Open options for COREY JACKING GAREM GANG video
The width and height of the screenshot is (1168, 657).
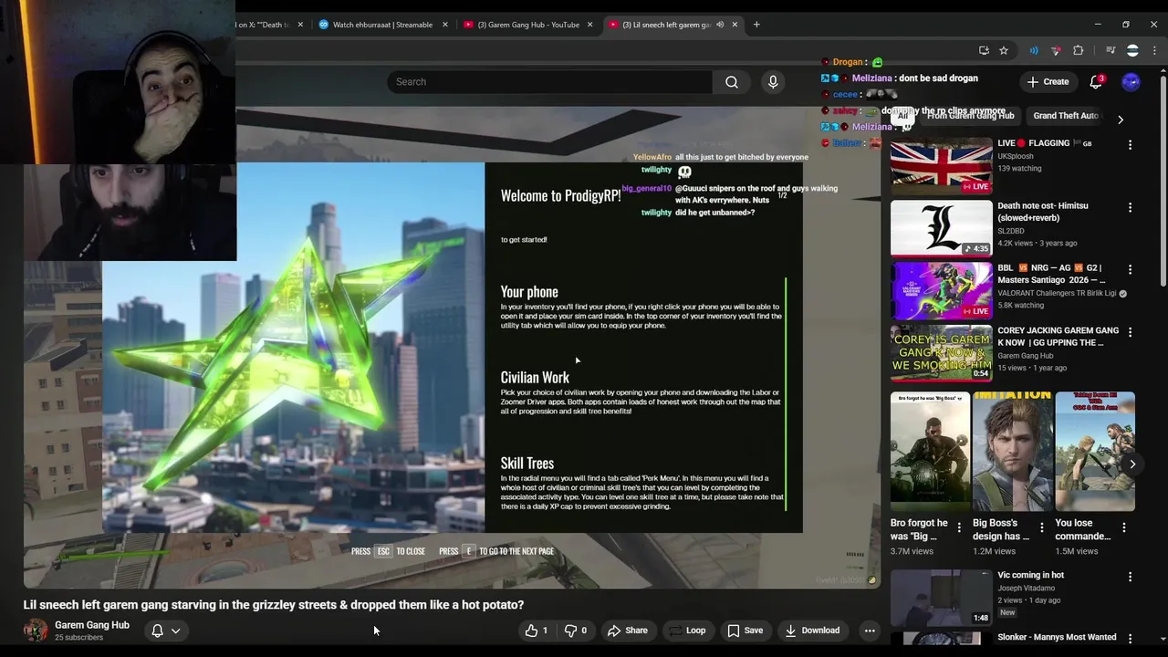click(x=1130, y=332)
